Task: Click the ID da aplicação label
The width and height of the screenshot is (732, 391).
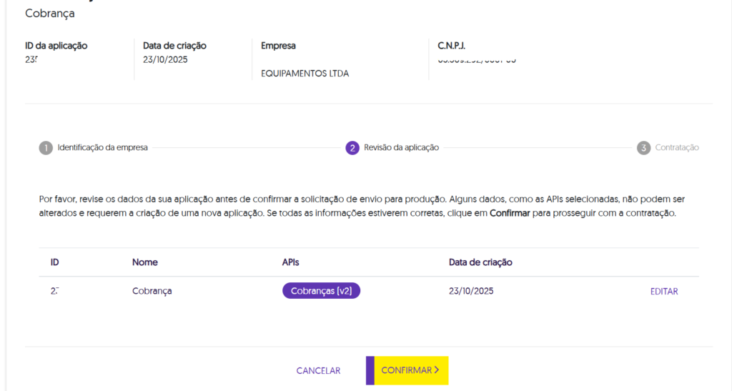Action: coord(56,46)
